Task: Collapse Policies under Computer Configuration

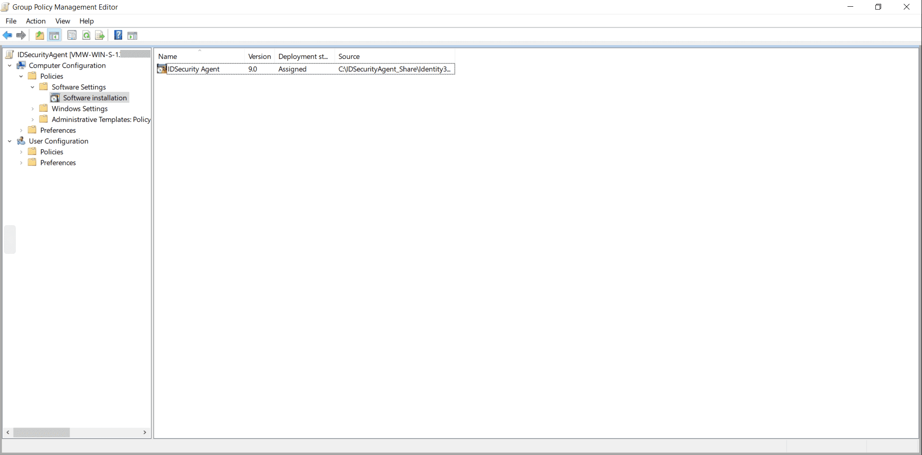Action: coord(21,76)
